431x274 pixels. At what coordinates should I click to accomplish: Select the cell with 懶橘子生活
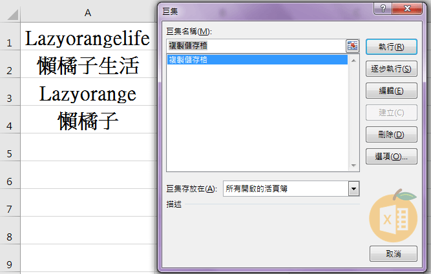coord(88,66)
